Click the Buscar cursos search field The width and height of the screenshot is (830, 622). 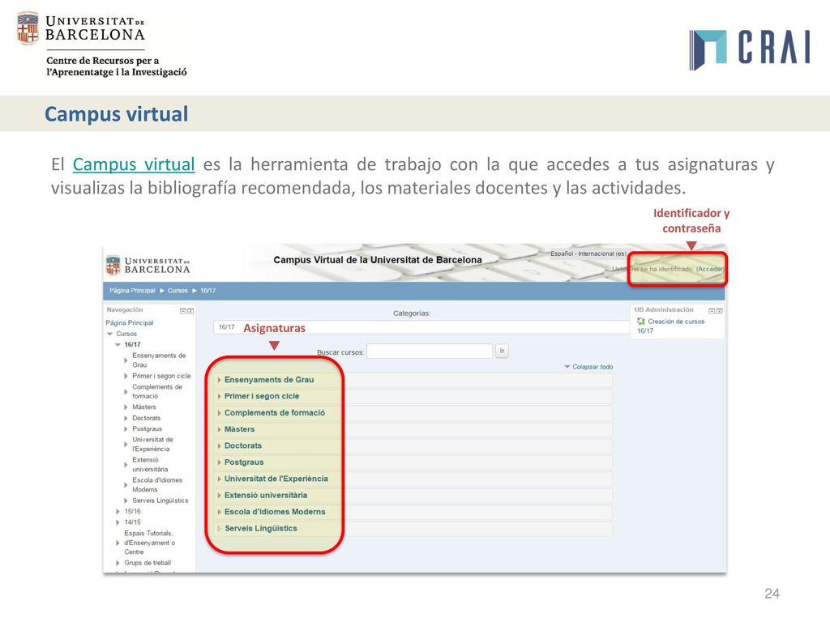pos(430,351)
